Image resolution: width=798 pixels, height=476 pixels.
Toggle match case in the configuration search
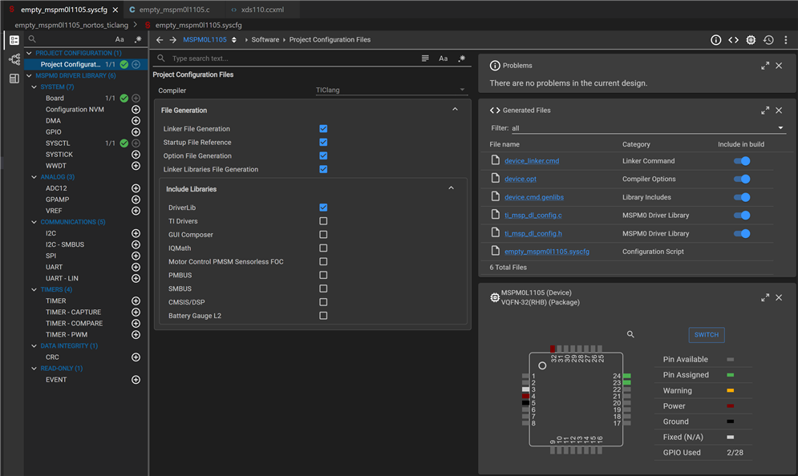click(444, 58)
